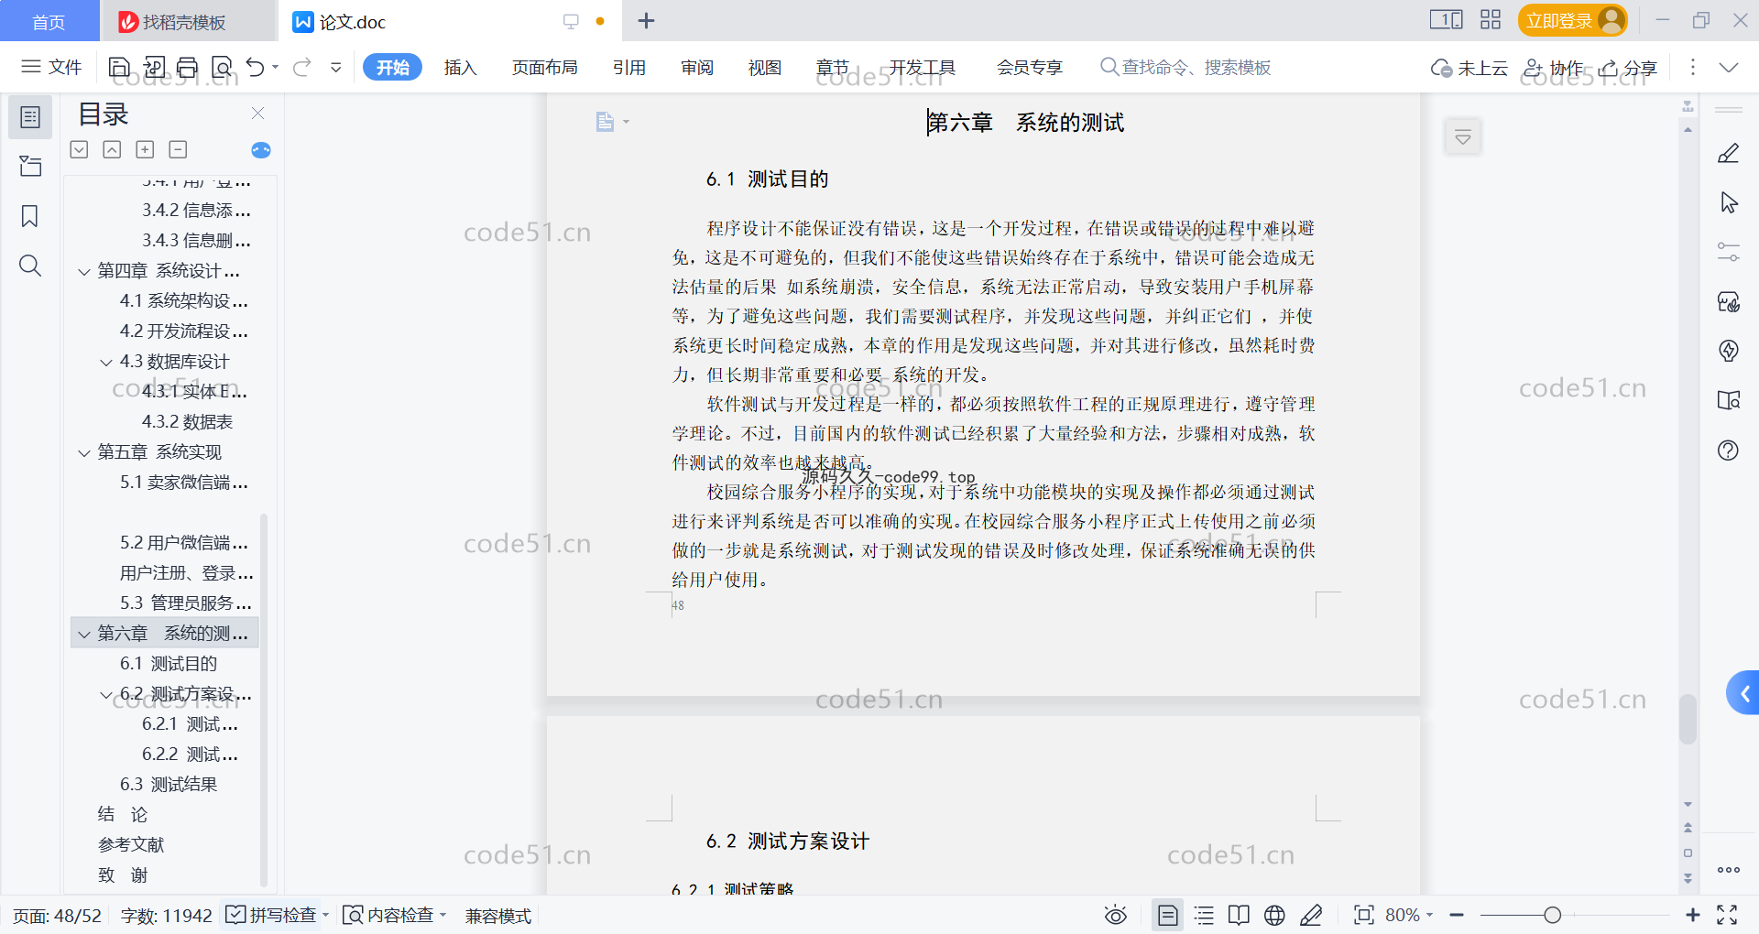Click the blue smart TOC icon in outline panel
Viewport: 1759px width, 934px height.
click(261, 150)
